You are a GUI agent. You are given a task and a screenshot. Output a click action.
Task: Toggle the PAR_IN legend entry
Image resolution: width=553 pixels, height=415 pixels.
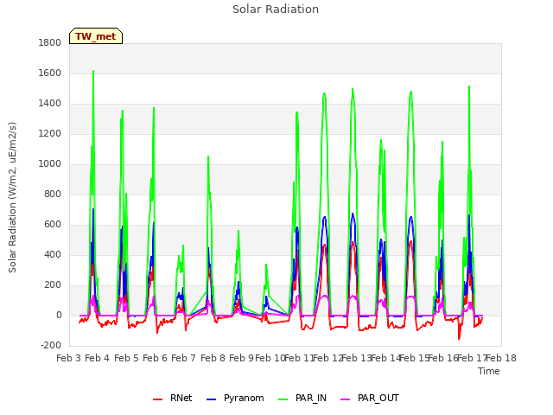point(302,399)
